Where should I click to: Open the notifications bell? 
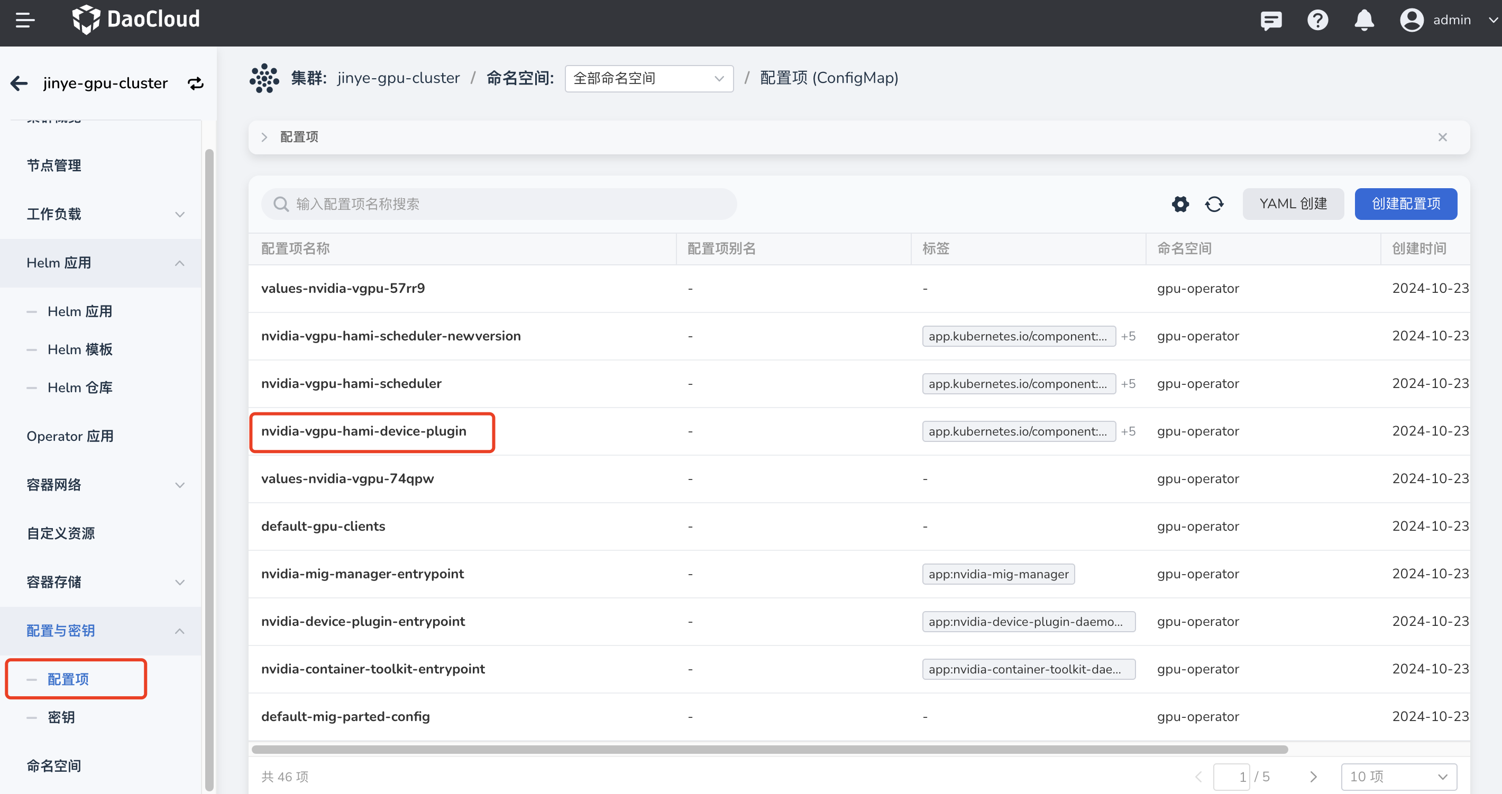click(1364, 21)
